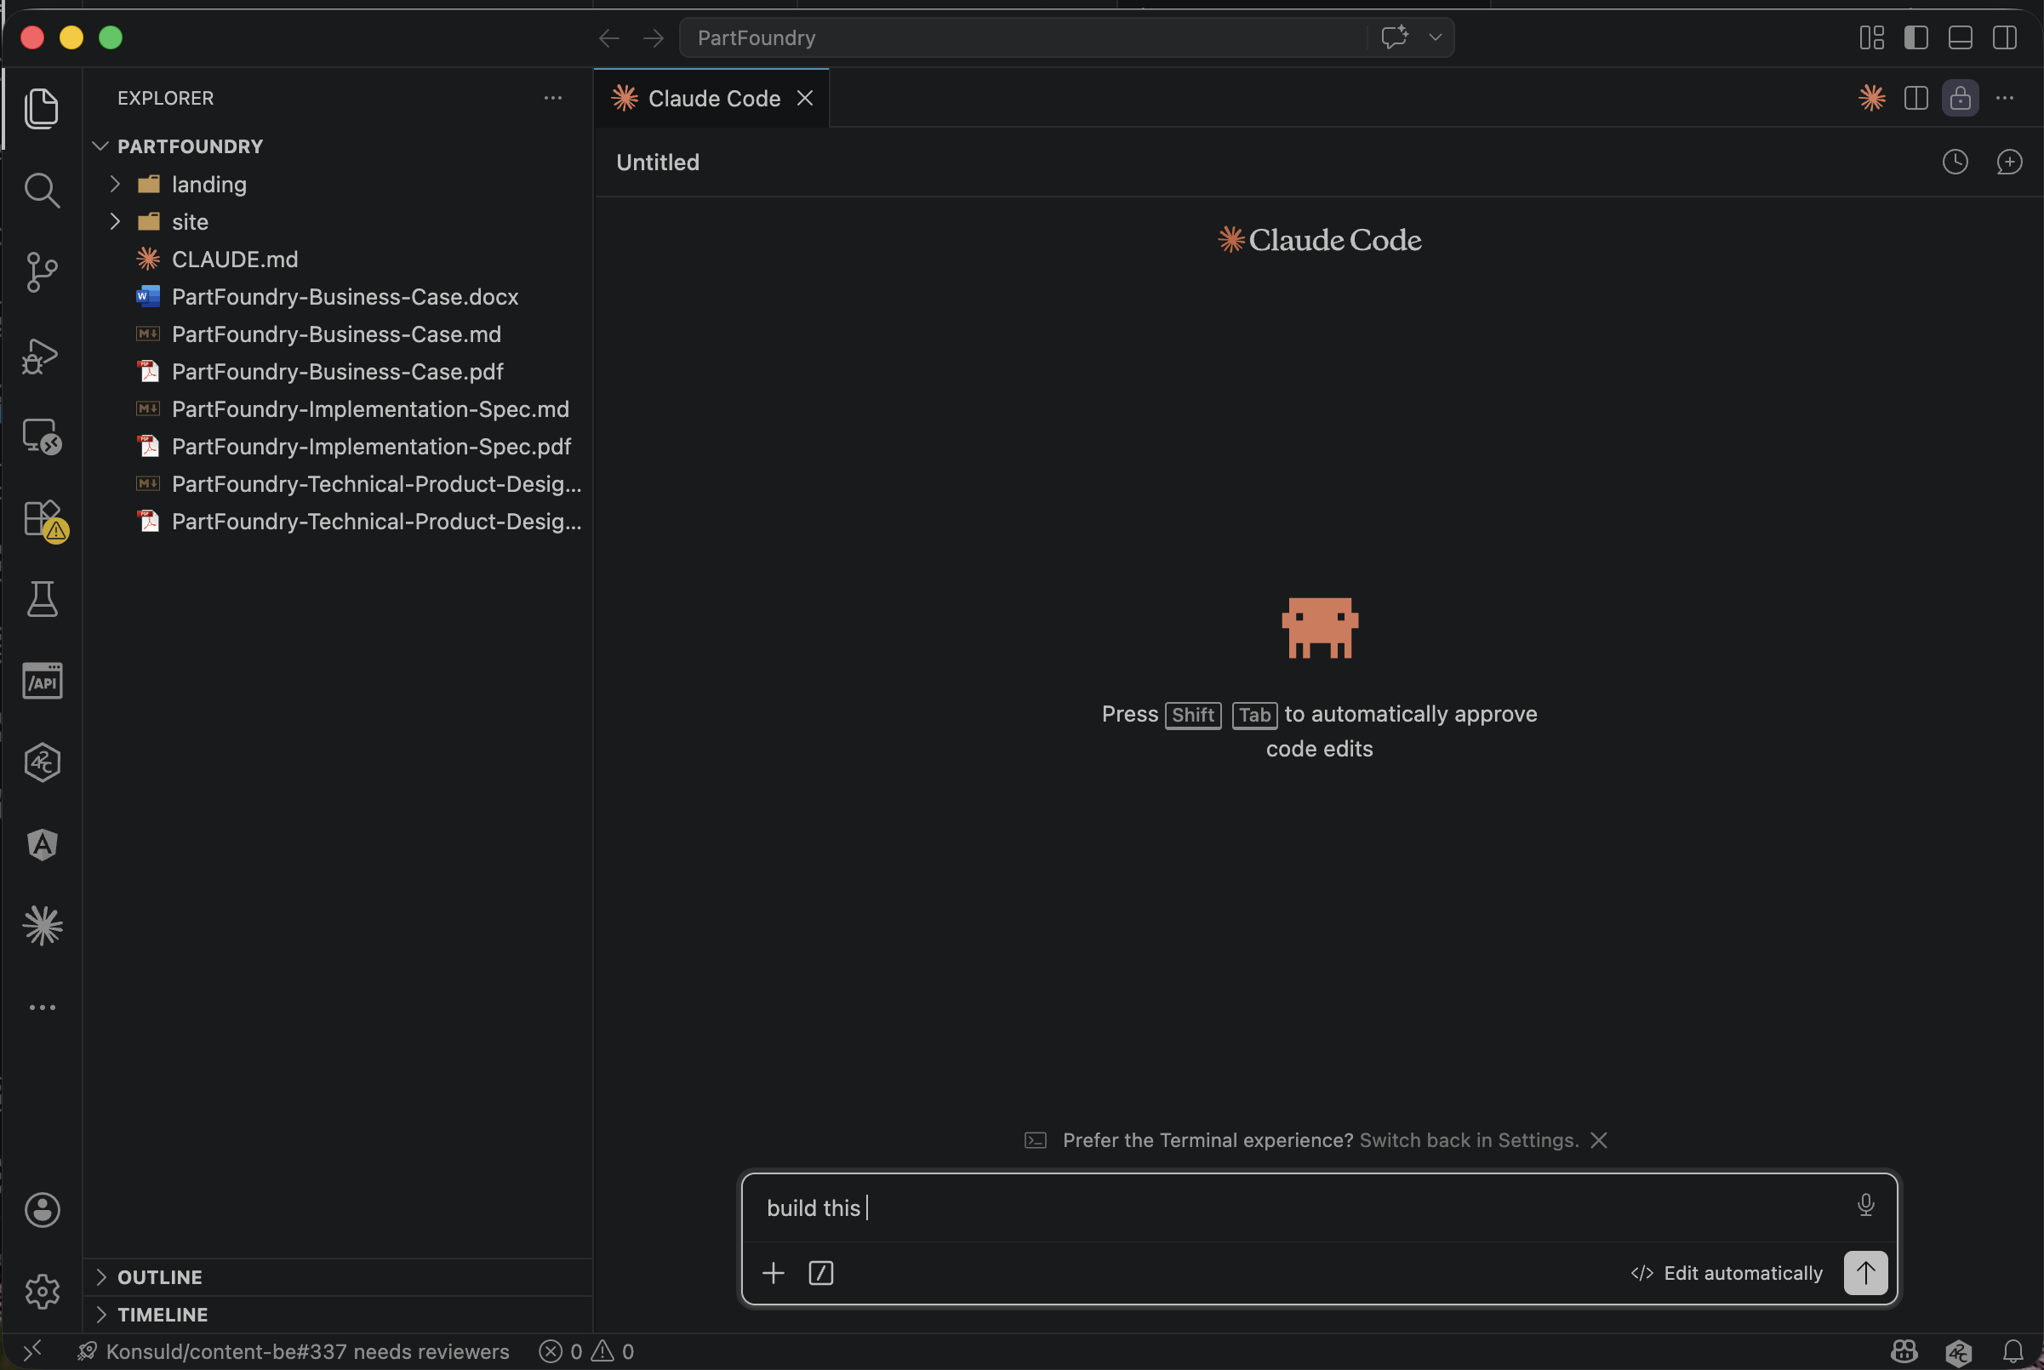Image resolution: width=2044 pixels, height=1370 pixels.
Task: Open Copilot status icon in status bar
Action: point(1904,1351)
